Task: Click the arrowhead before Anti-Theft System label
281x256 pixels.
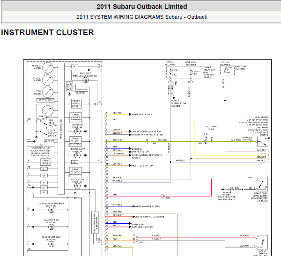Action: (x=130, y=166)
